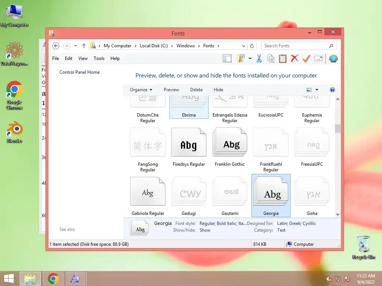Select the Franklin Gothic font family

coord(230,147)
